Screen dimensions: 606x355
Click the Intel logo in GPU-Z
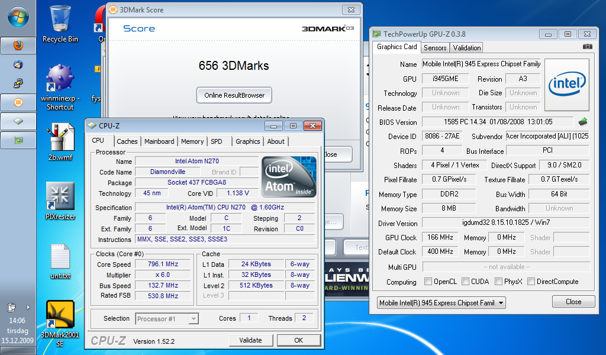click(x=567, y=85)
